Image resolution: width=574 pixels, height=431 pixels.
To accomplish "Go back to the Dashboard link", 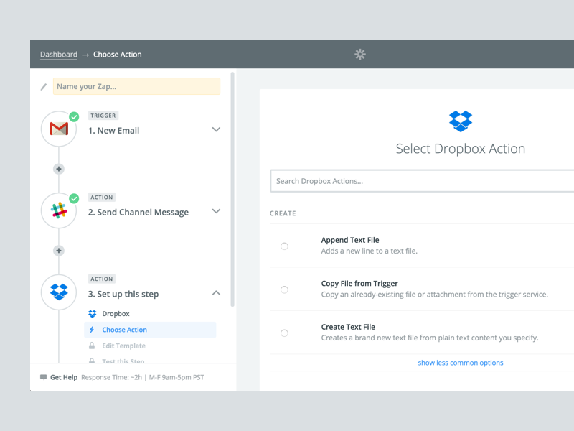I will (59, 55).
